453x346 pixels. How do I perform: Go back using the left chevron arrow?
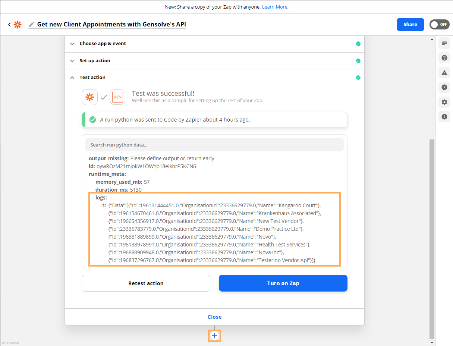pyautogui.click(x=9, y=25)
